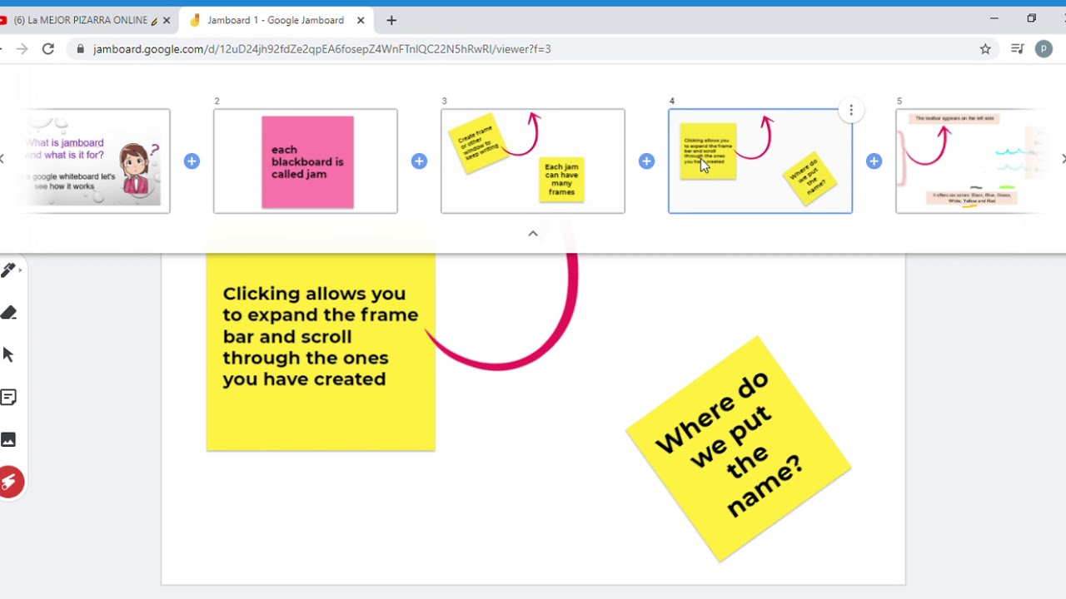Reload the page in Chrome
The height and width of the screenshot is (599, 1066).
click(48, 49)
